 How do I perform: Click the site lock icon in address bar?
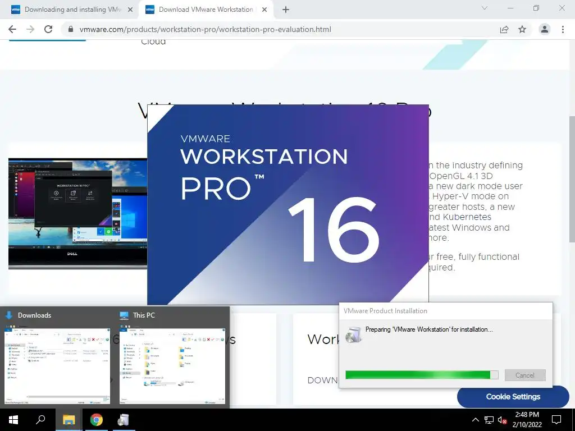tap(71, 29)
